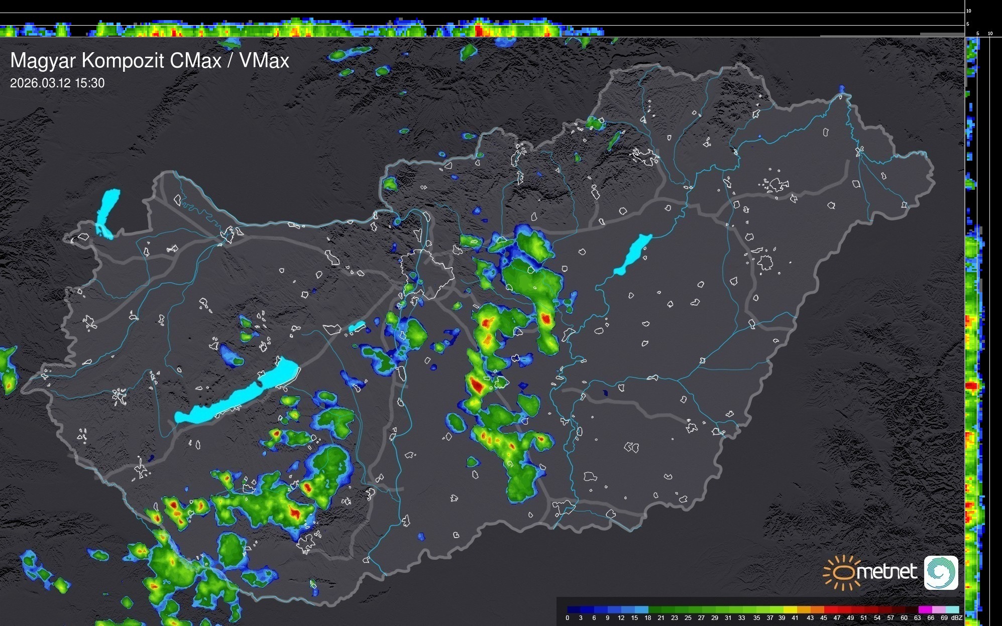Click the cyan Lake Tisza in northeast Hungary
Viewport: 1002px width, 626px height.
635,253
